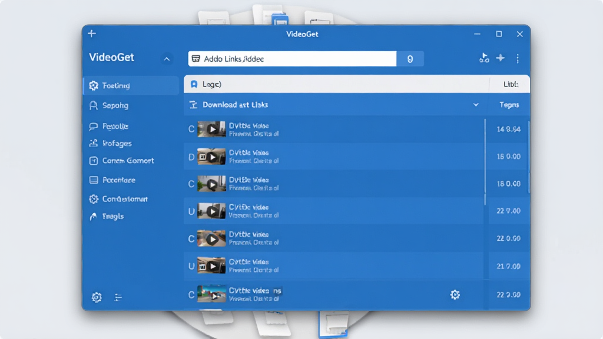Click the 18 0.00 value
This screenshot has height=339, width=603.
[508, 184]
